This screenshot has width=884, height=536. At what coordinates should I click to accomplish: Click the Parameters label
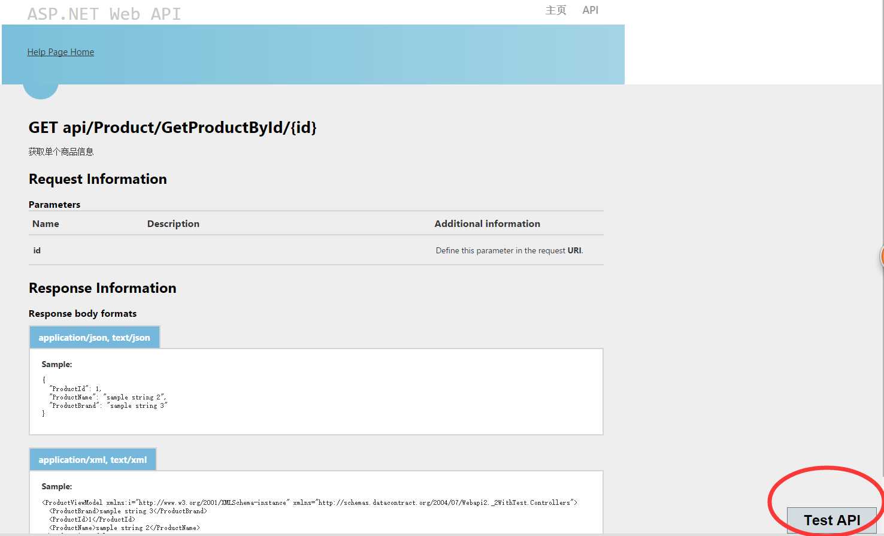tap(55, 204)
